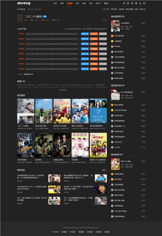The height and width of the screenshot is (236, 162).
Task: Expand the full plot introduction chevron
Action: tap(58, 90)
